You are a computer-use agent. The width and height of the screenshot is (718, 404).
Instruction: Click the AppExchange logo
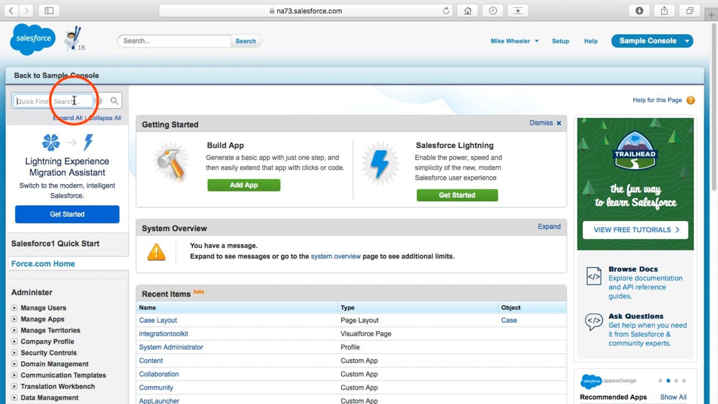(x=609, y=381)
